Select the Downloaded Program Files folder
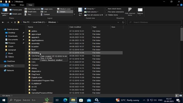The width and height of the screenshot is (183, 103). click(x=43, y=81)
